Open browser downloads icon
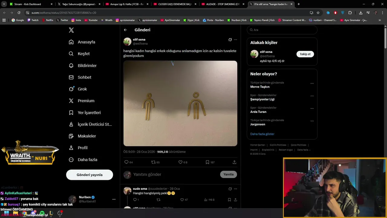Image resolution: width=387 pixels, height=218 pixels. pyautogui.click(x=361, y=13)
